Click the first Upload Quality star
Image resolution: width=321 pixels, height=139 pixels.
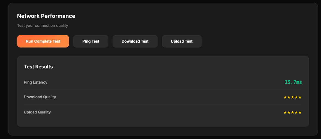(285, 112)
